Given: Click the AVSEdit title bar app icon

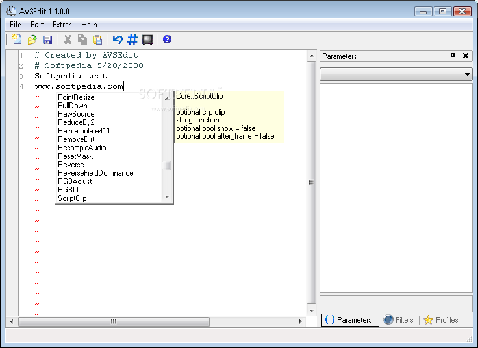Looking at the screenshot, I should coord(12,11).
